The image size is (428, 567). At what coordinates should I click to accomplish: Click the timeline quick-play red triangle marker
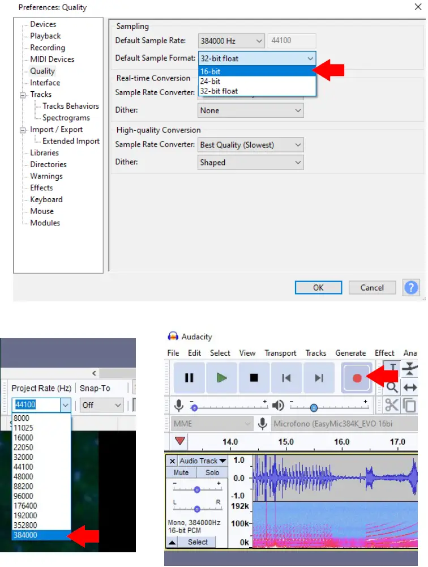[179, 441]
